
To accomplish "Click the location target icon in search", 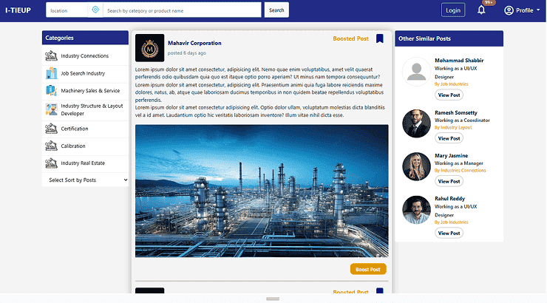I will tap(95, 10).
